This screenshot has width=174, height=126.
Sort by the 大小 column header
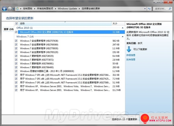[x=118, y=23]
